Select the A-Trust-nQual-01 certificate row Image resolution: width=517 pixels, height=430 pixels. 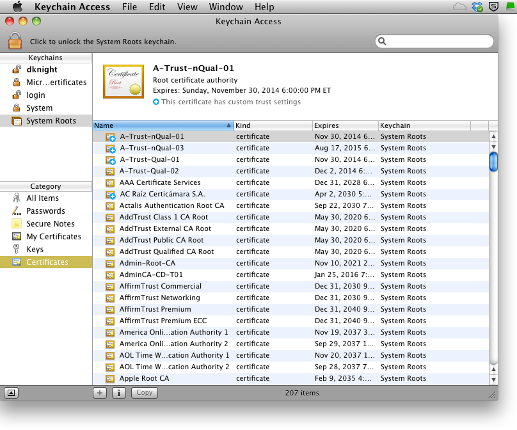pyautogui.click(x=290, y=136)
